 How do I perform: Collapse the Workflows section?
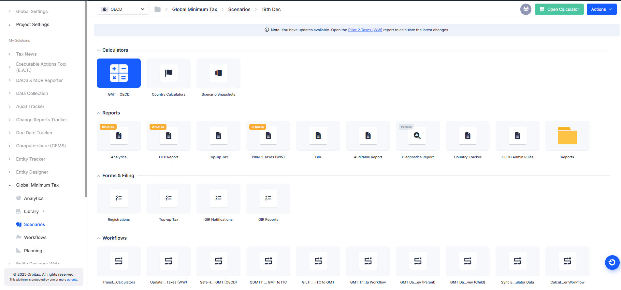98,238
